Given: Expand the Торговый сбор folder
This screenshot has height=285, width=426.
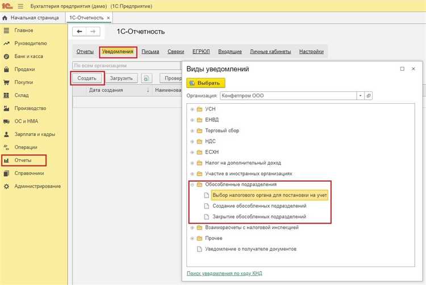Looking at the screenshot, I should pyautogui.click(x=192, y=131).
